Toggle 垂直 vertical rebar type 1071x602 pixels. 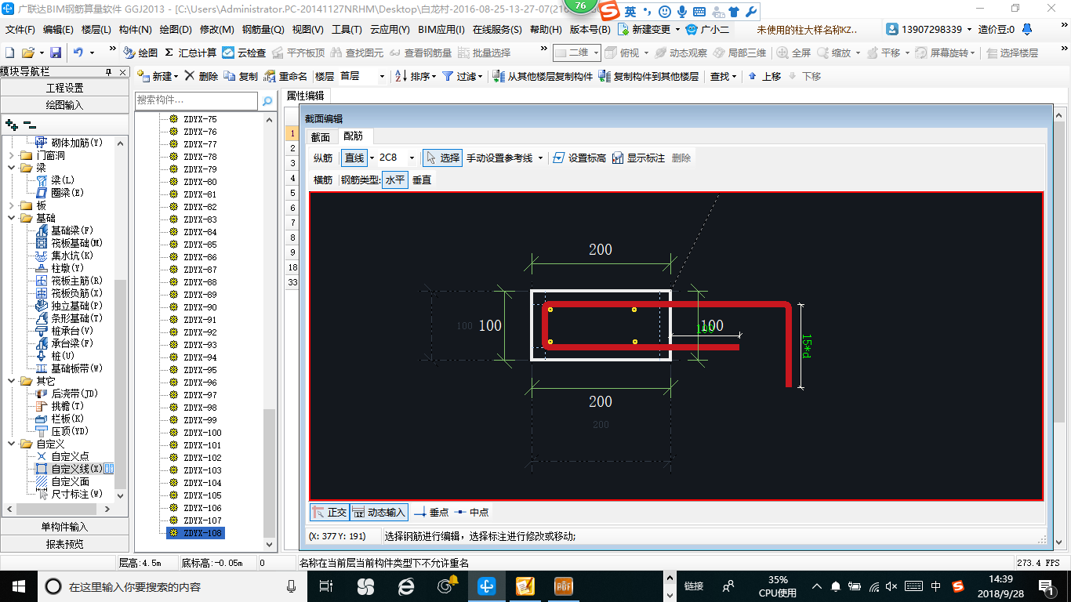pos(422,180)
